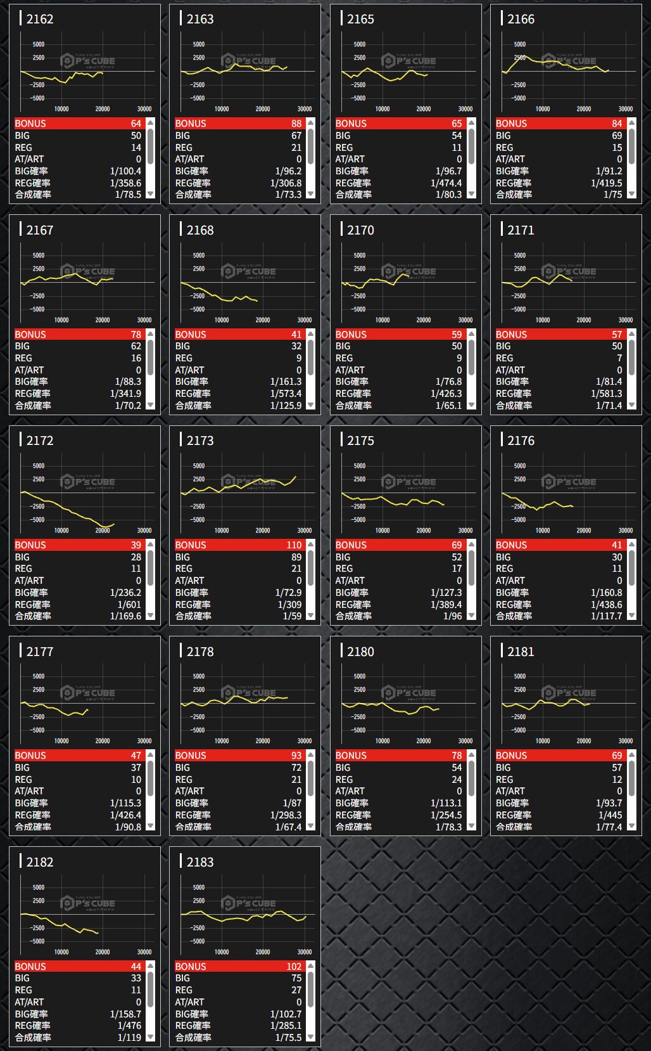The width and height of the screenshot is (651, 1051).
Task: Select the AT/ART 0 row in machine 2167
Action: 79,370
